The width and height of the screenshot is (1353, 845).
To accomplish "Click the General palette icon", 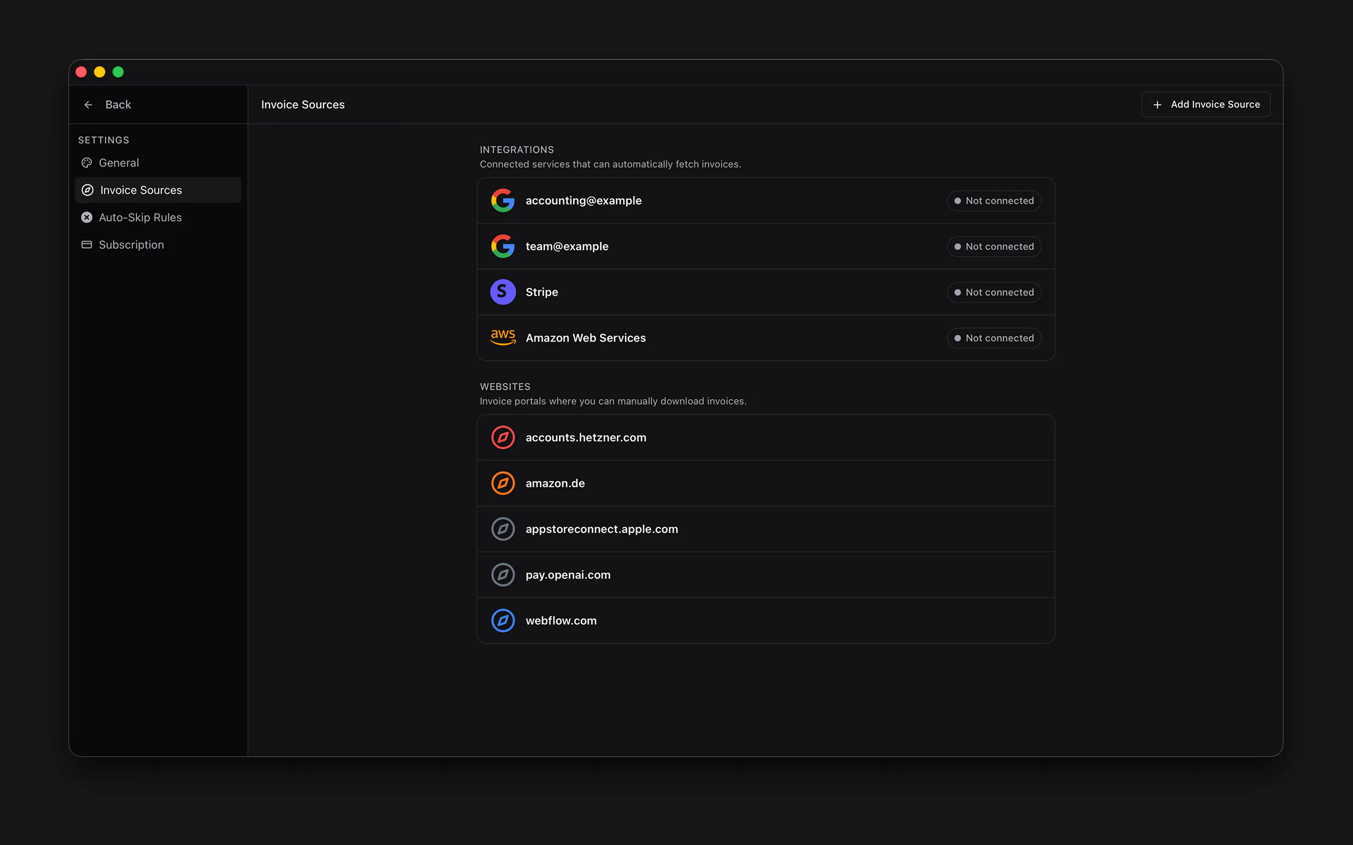I will (87, 163).
